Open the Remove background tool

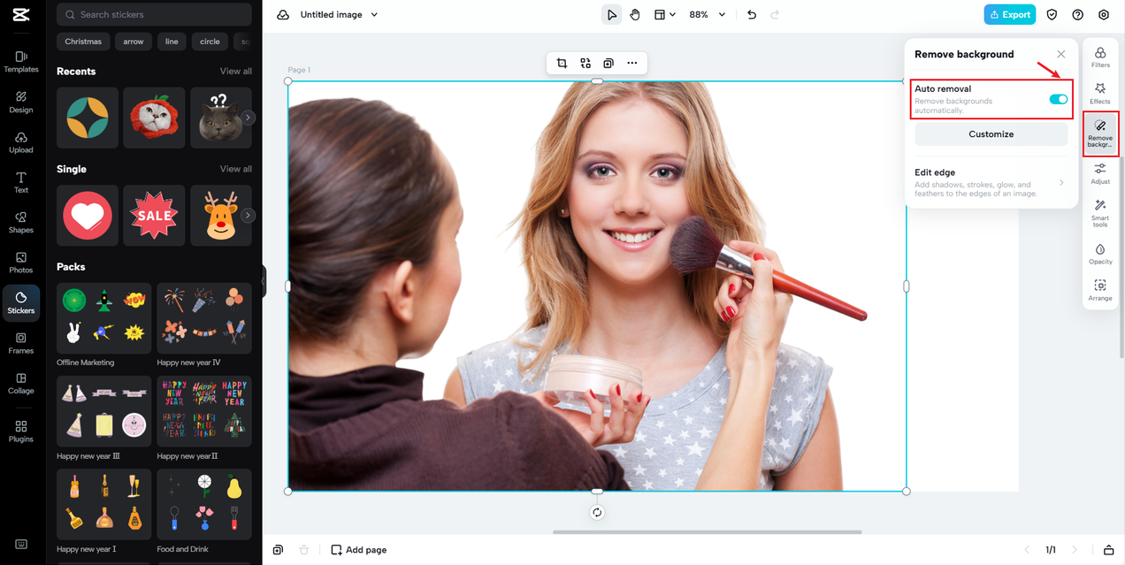click(x=1100, y=134)
